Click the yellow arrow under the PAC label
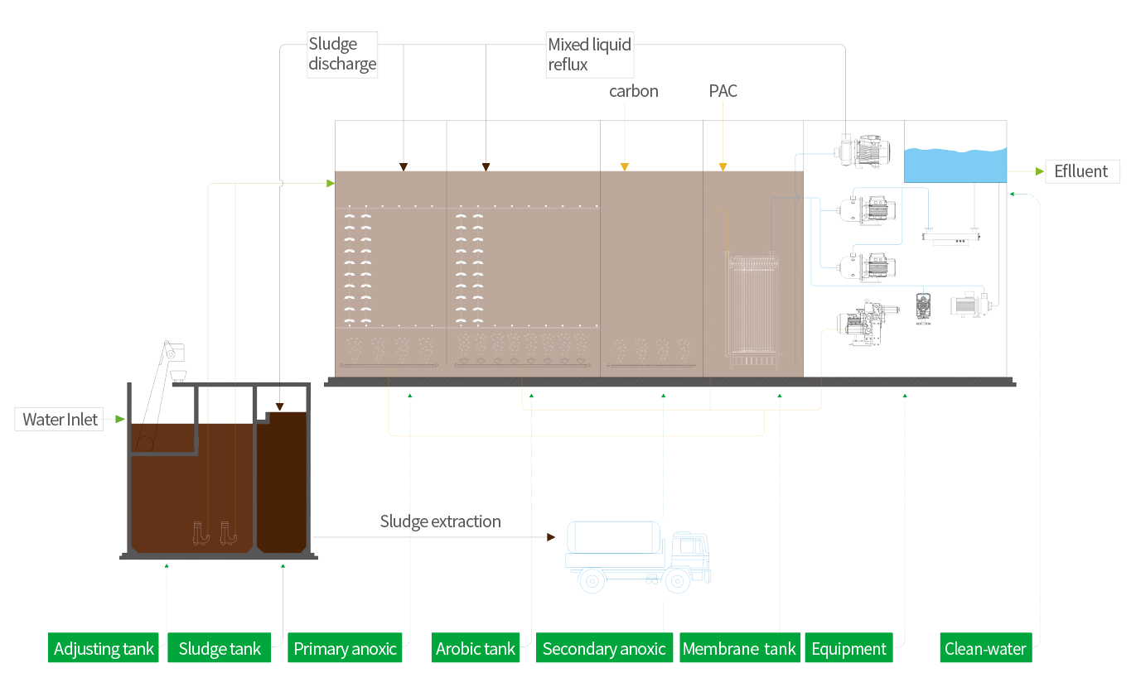Image resolution: width=1136 pixels, height=692 pixels. 723,167
